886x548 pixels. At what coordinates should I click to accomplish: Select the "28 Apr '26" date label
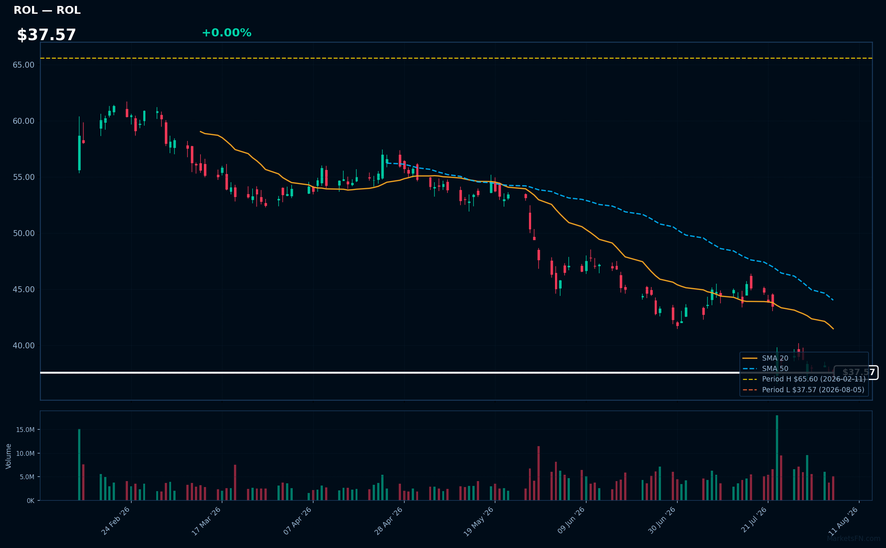click(x=389, y=521)
